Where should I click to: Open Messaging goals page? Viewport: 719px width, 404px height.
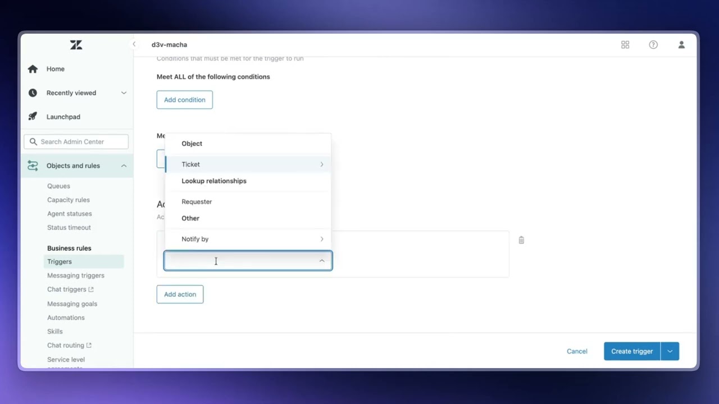(x=72, y=304)
